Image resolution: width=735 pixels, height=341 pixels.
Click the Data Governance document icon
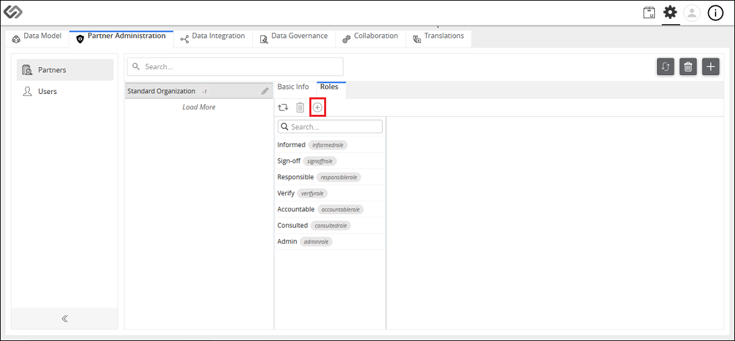[x=264, y=40]
